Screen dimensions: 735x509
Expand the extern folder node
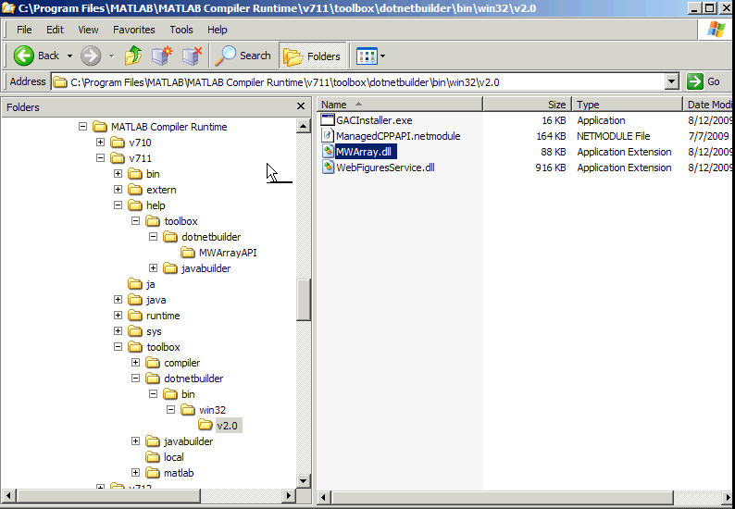pyautogui.click(x=118, y=190)
